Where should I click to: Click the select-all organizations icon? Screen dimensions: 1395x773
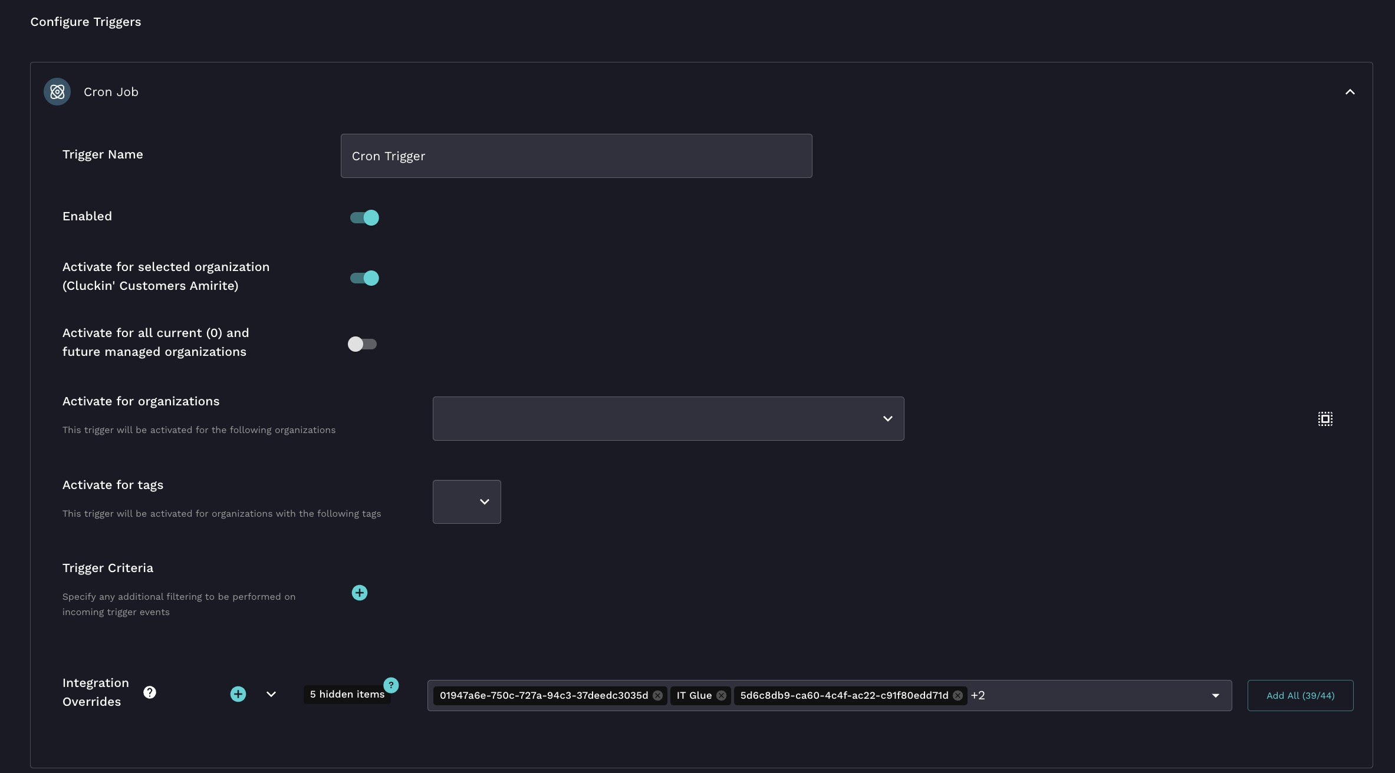point(1325,419)
